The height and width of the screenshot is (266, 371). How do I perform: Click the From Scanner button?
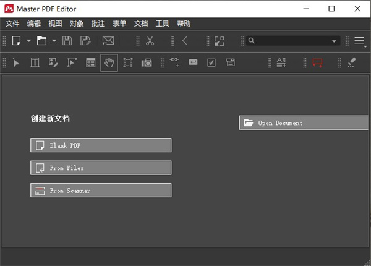tap(101, 191)
